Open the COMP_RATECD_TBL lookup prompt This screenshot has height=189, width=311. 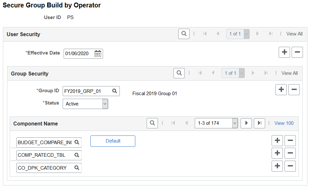(x=77, y=155)
